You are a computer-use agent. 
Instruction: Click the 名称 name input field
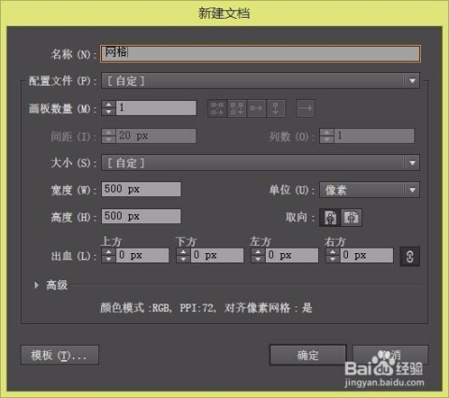[260, 53]
